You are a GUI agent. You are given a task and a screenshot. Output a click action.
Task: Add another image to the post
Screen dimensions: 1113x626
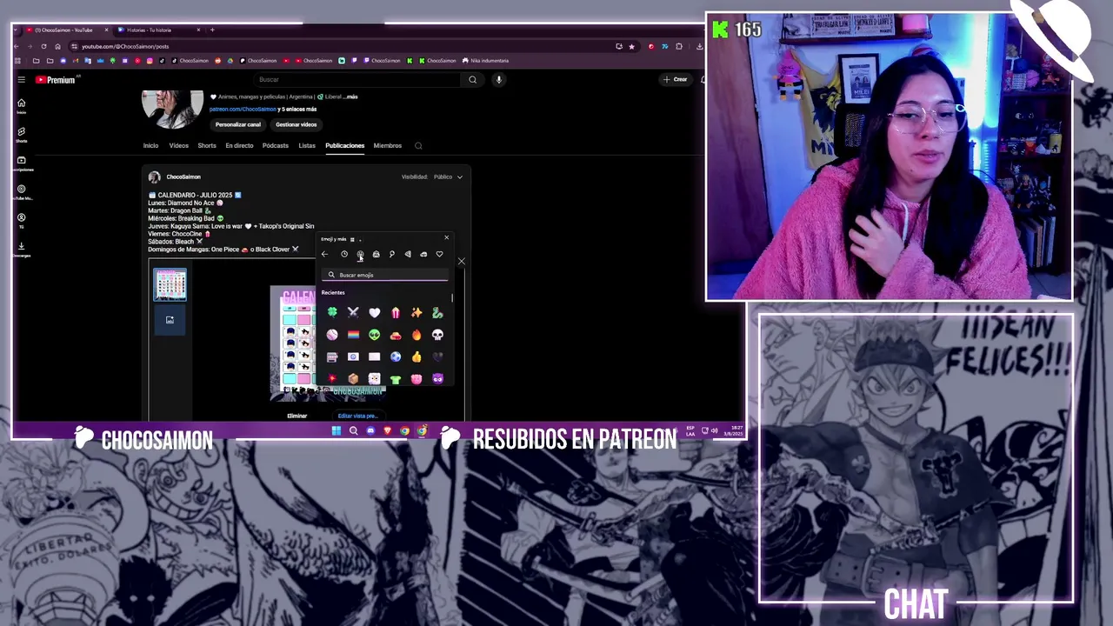click(x=170, y=320)
